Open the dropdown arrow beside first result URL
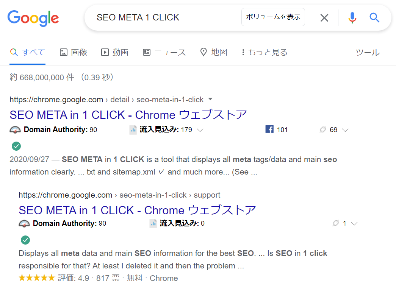Viewport: 396px width, 290px height. click(x=211, y=99)
